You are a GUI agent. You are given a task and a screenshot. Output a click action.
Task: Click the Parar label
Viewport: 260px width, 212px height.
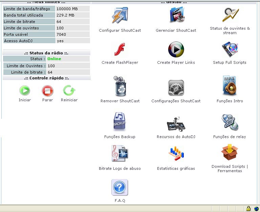(x=48, y=100)
